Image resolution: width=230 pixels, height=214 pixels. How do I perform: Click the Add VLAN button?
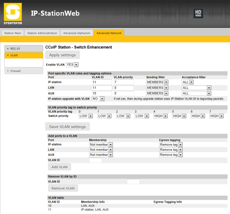pyautogui.click(x=59, y=167)
